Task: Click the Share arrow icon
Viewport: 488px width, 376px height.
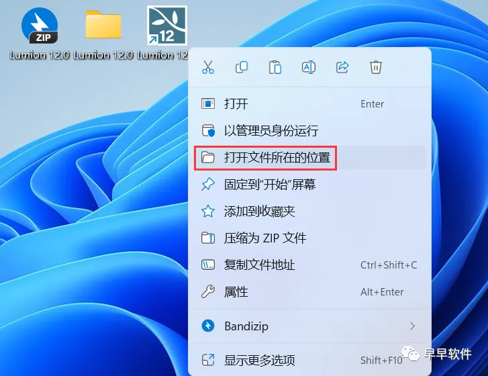Action: pyautogui.click(x=342, y=67)
